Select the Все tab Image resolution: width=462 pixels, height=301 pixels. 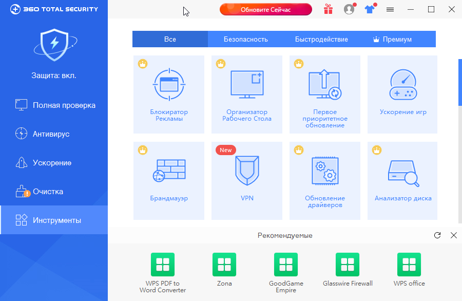point(170,39)
